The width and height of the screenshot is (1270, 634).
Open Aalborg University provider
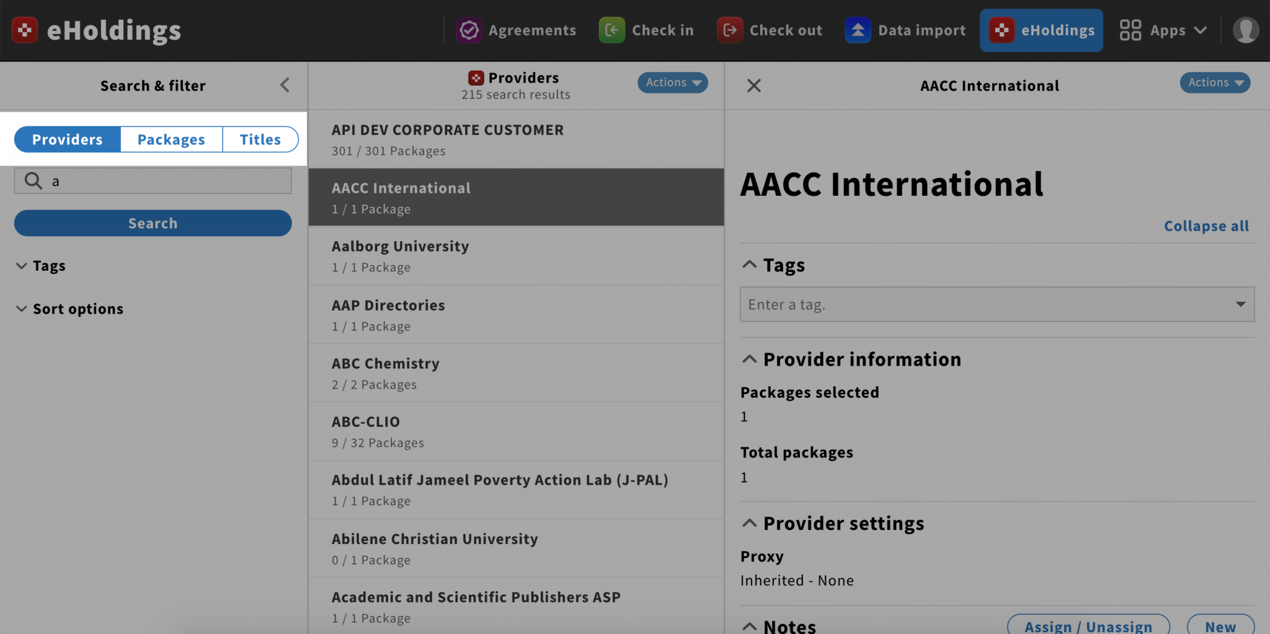click(x=516, y=256)
